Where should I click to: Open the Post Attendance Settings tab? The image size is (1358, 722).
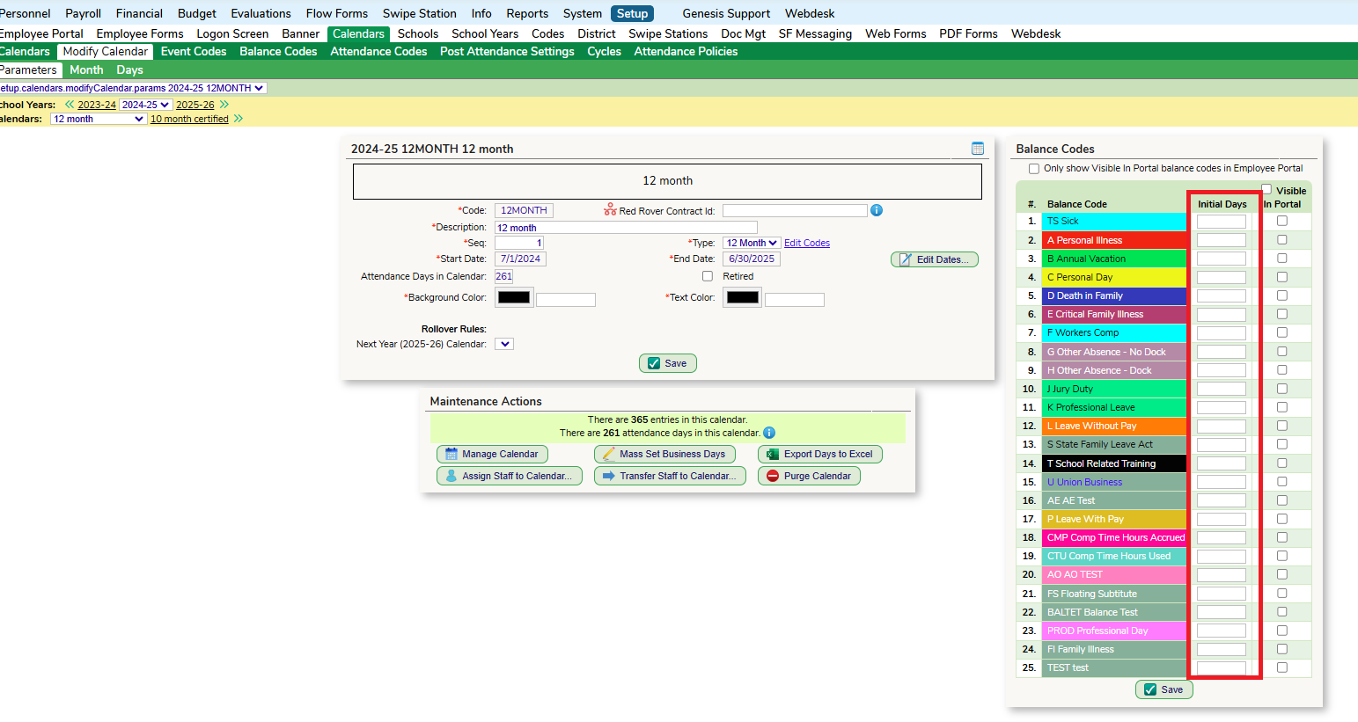pos(507,51)
